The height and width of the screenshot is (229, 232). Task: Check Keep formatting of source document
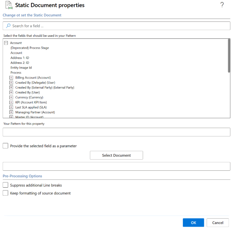click(x=6, y=193)
